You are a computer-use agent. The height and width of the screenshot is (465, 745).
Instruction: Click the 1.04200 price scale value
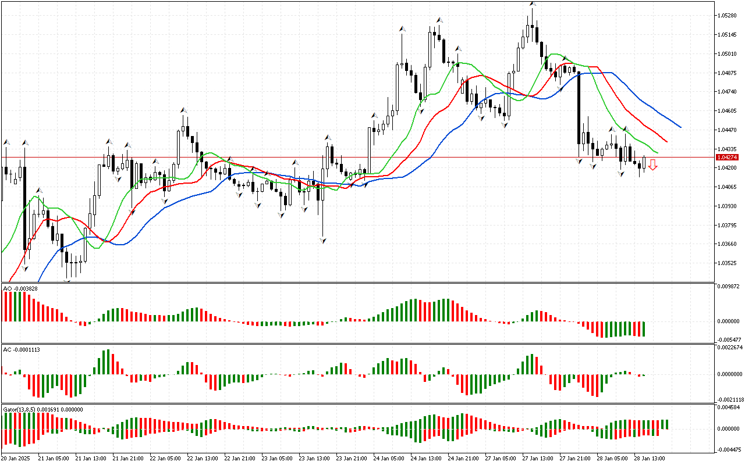coord(728,168)
